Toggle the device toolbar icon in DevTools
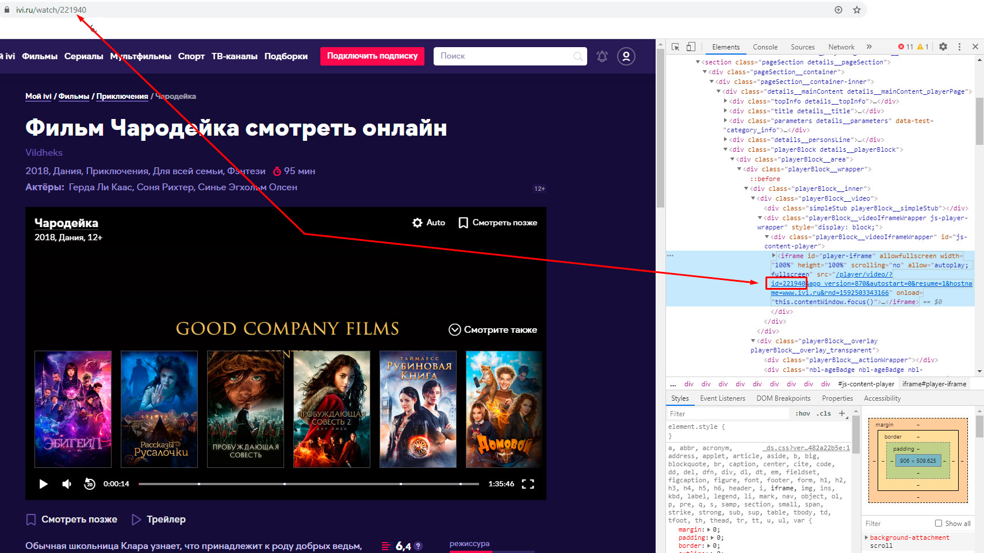Screen dimensions: 984x553 point(691,47)
